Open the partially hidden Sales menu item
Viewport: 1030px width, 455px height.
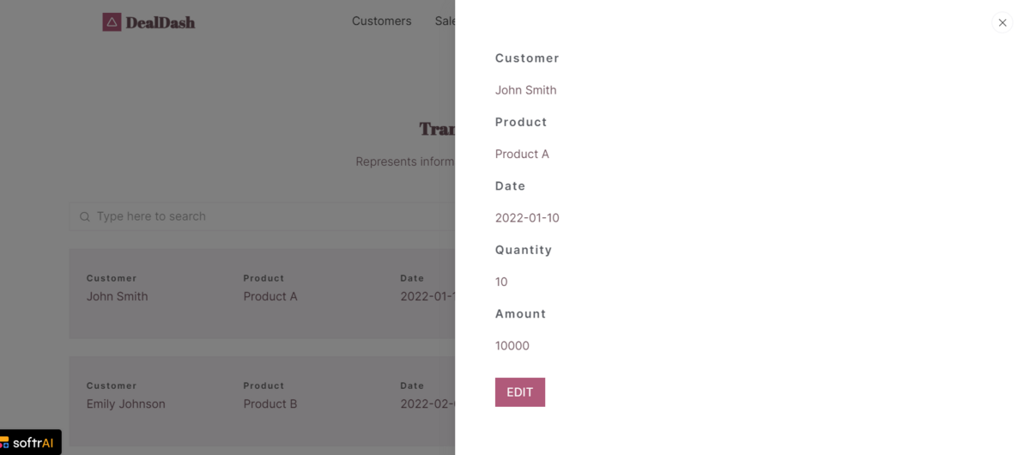(x=445, y=21)
